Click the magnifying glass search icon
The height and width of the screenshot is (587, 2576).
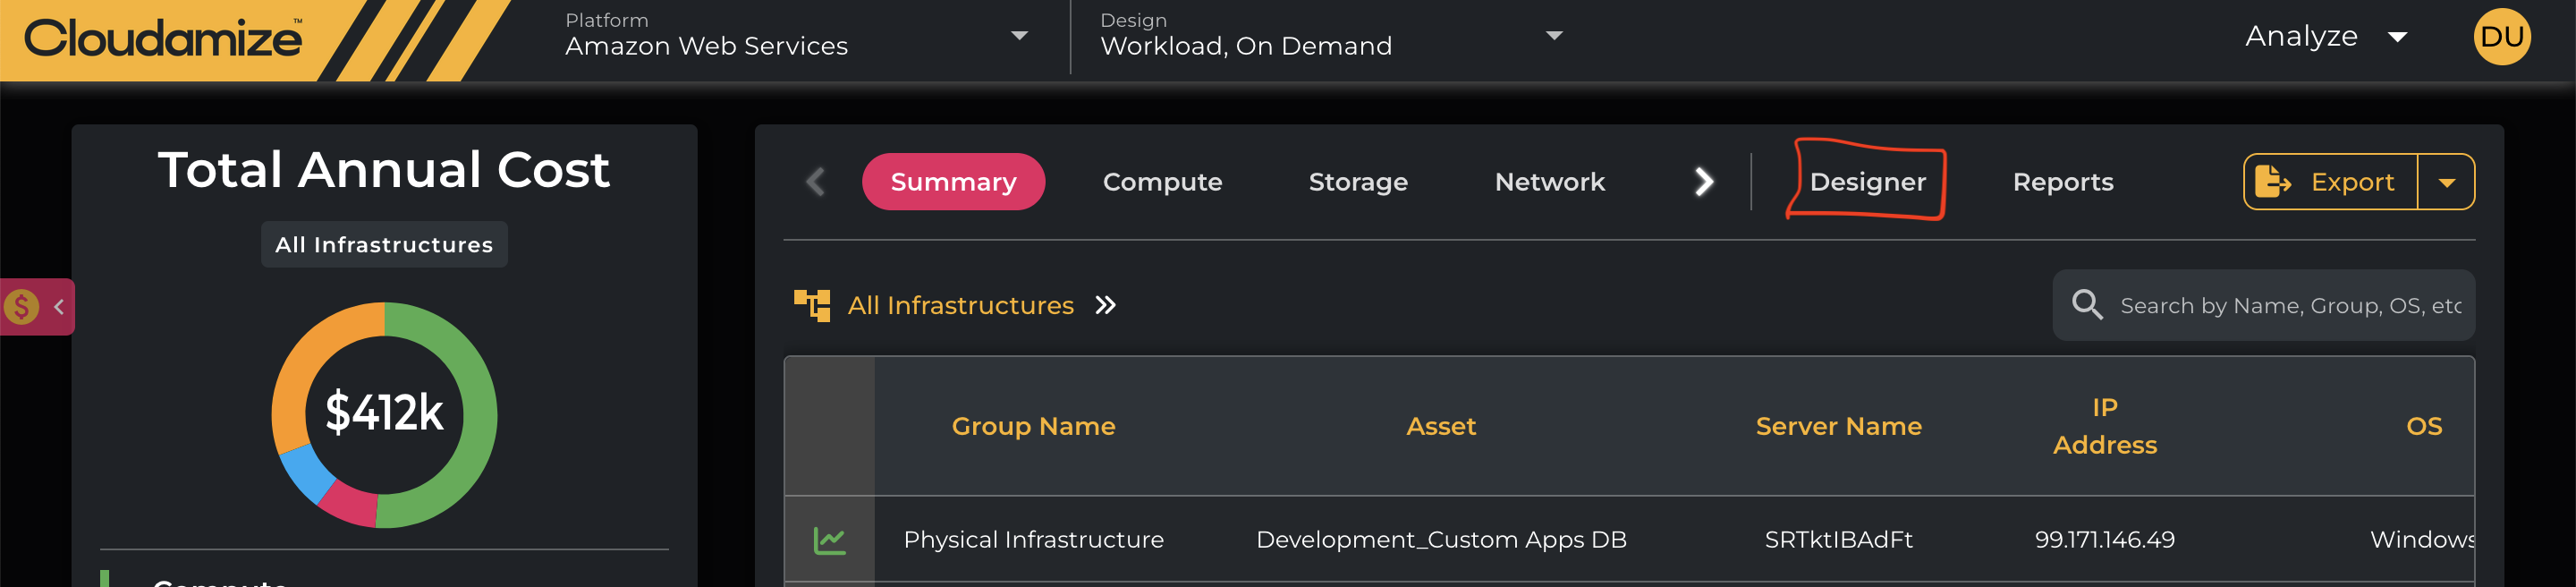2086,305
